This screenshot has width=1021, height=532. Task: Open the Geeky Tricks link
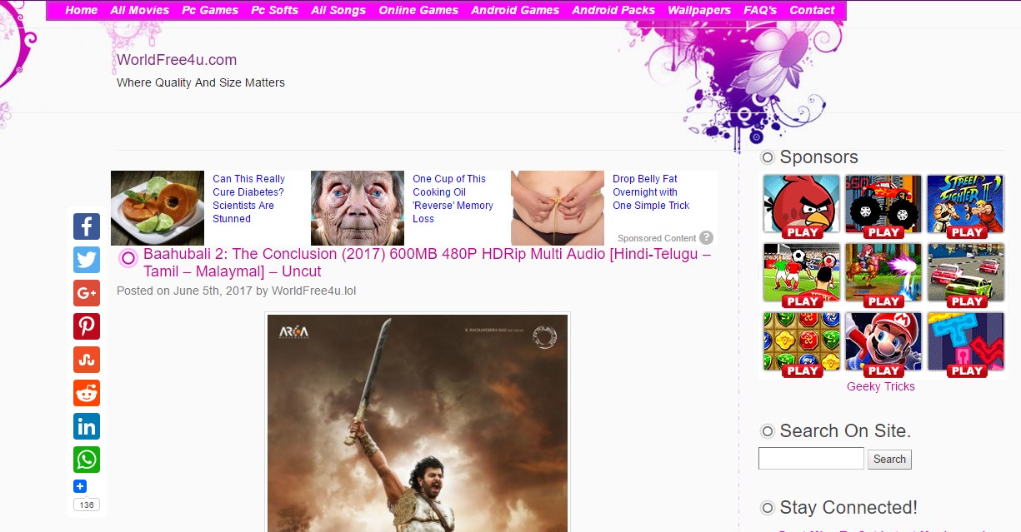point(881,386)
